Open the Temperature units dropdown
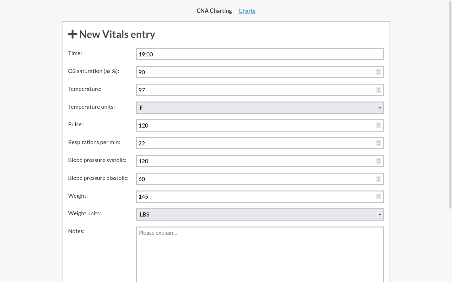This screenshot has height=282, width=452. pos(260,108)
